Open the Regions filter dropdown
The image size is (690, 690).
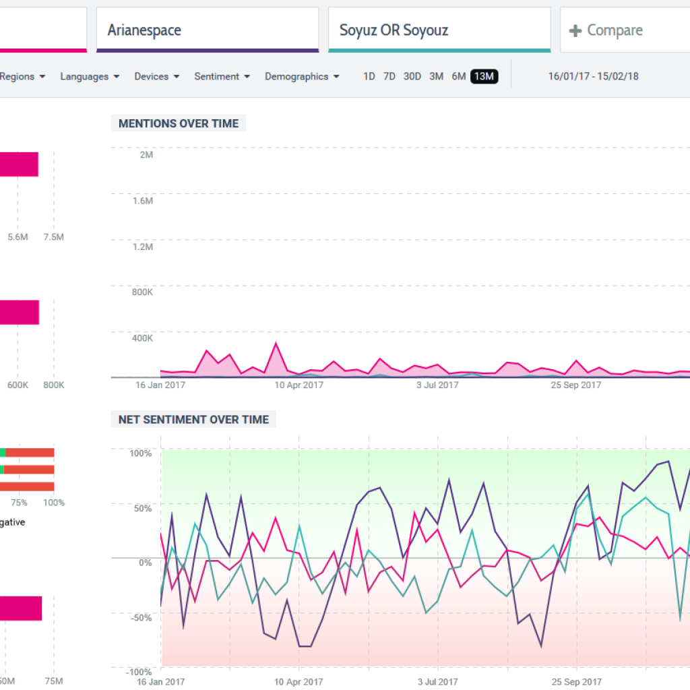22,77
